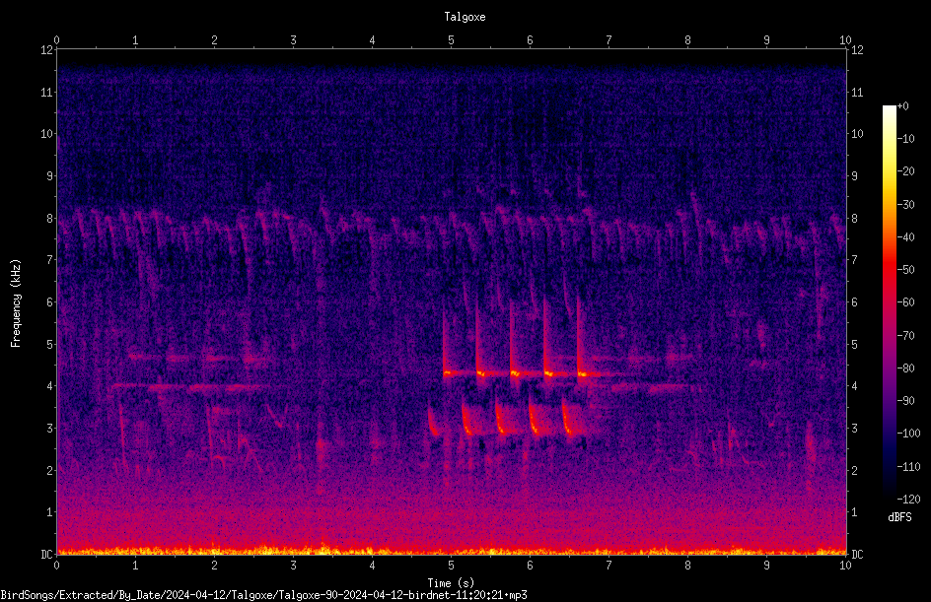Click the red -50 region of the color scale
Screen dimensions: 931x602
889,270
